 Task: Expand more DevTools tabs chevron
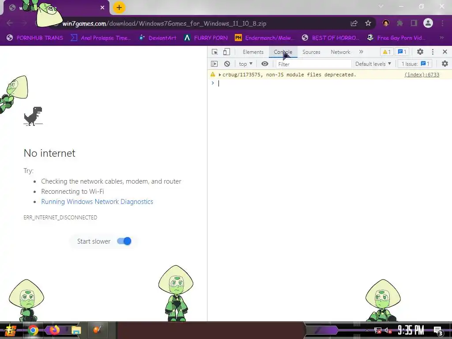point(361,52)
